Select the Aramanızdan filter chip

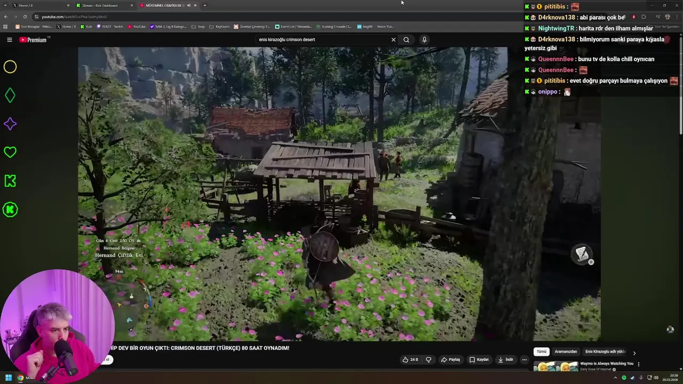pos(566,351)
